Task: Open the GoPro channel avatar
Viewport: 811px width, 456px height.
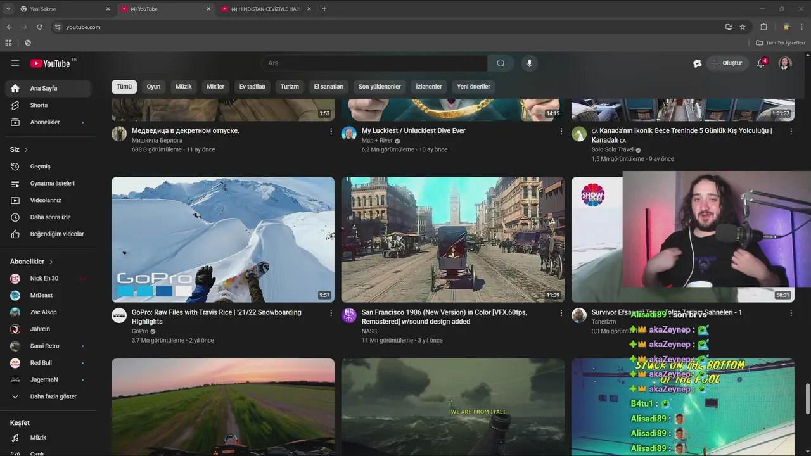Action: point(119,315)
